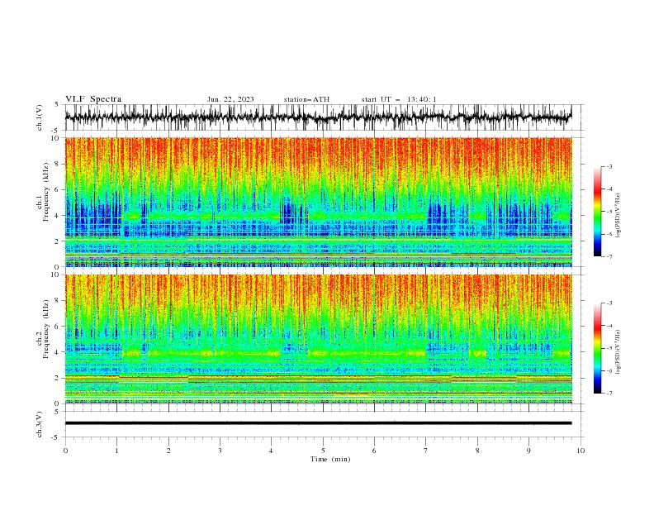Screen dimensions: 654x506
Task: Click the 'start UT = 13:40:1' text
Action: pyautogui.click(x=399, y=99)
